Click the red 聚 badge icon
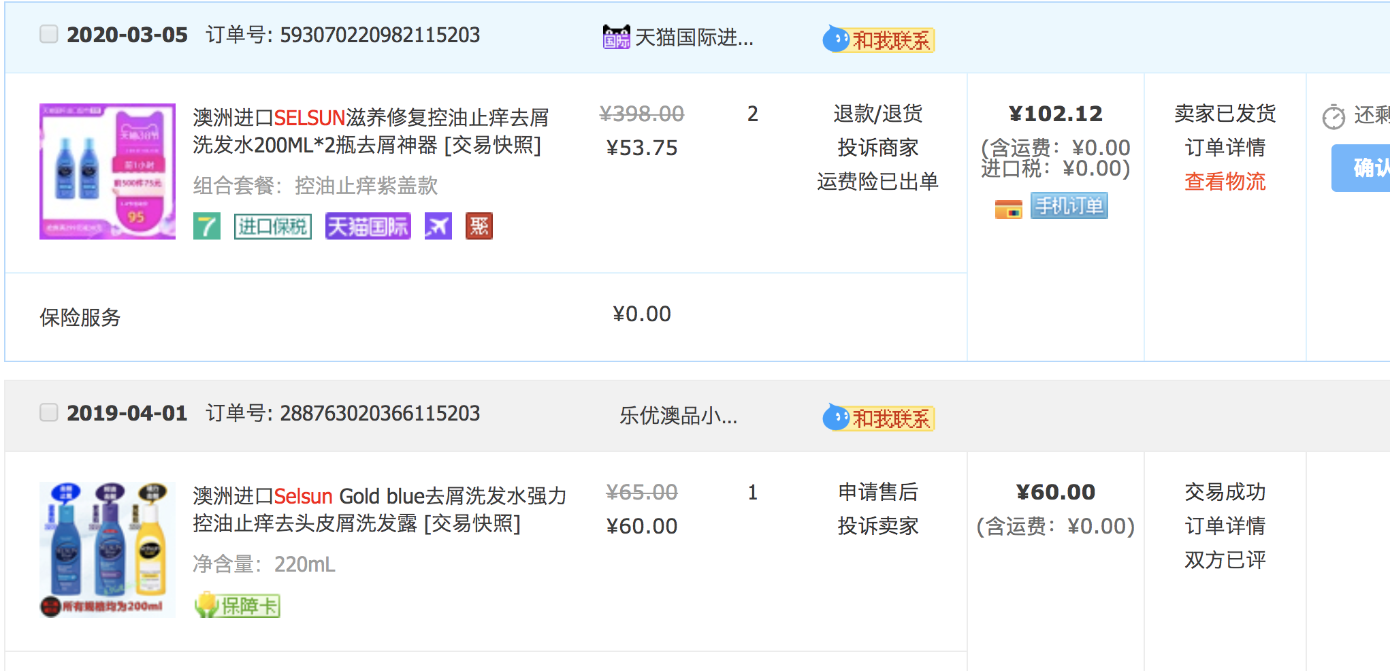The image size is (1390, 671). pos(479,226)
